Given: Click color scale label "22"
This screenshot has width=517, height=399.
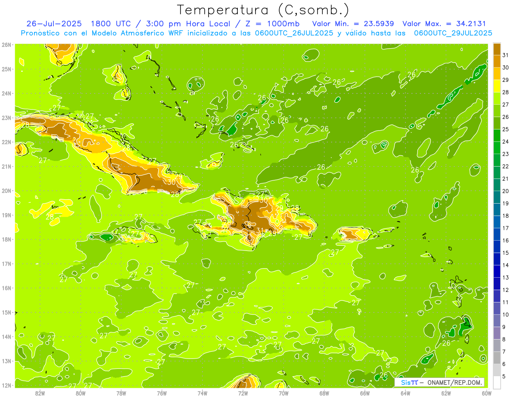Looking at the screenshot, I should tap(506, 167).
